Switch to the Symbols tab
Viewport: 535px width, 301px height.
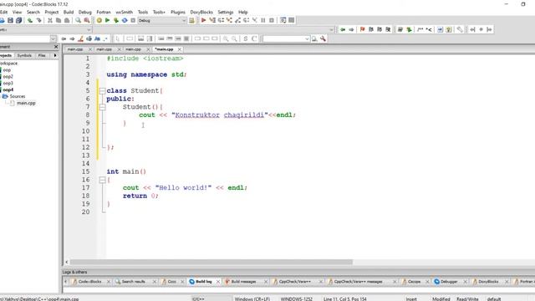click(x=24, y=55)
